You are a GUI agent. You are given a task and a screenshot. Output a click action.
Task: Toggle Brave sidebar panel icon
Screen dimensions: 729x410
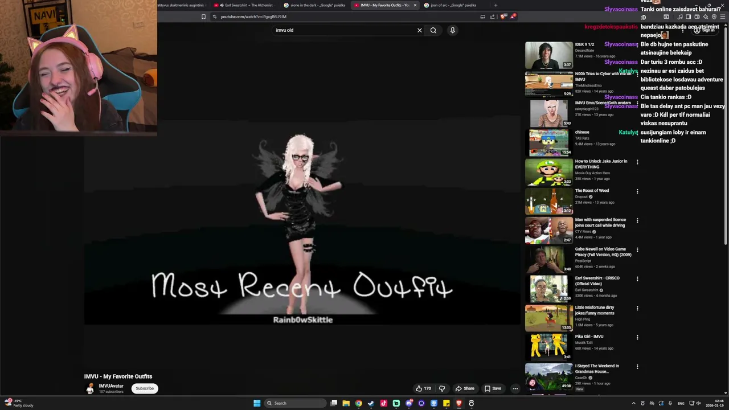[x=688, y=17]
